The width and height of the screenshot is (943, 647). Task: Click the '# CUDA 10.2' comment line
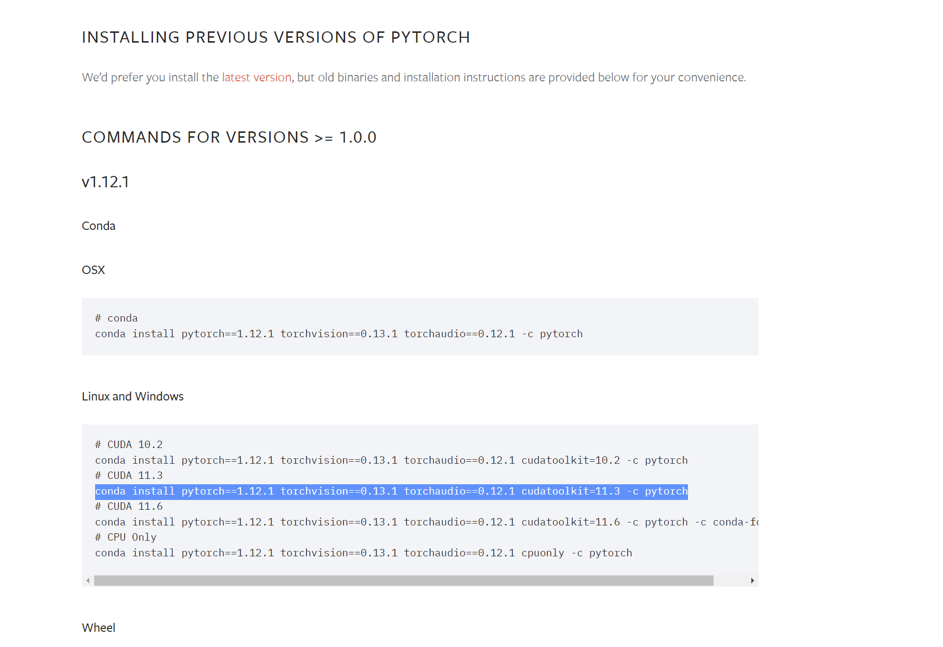[129, 445]
